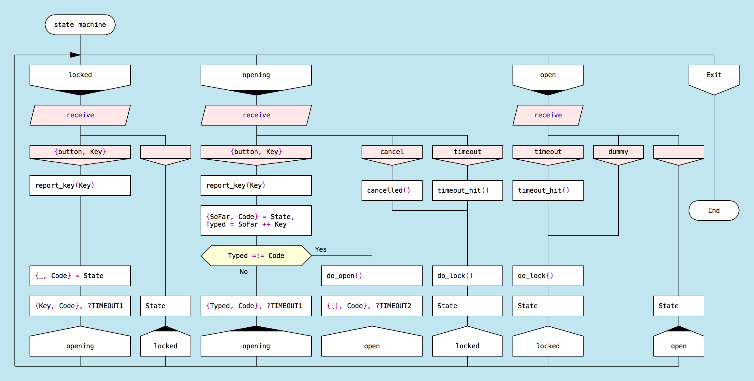Viewport: 754px width, 381px height.
Task: Select the '{Typed, Code}, ?TIMEOUT1' box
Action: (256, 306)
